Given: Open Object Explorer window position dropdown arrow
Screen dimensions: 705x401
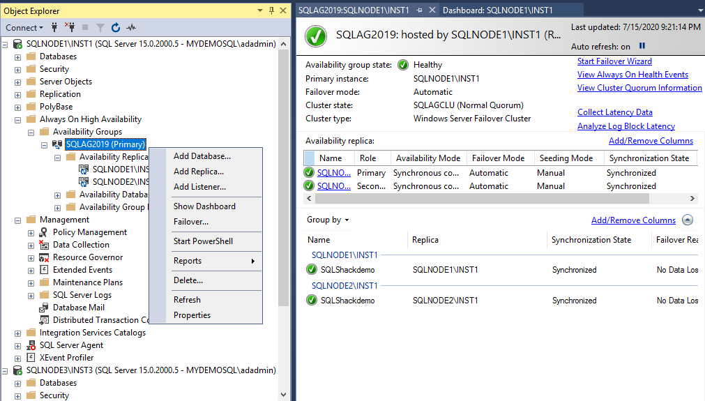Looking at the screenshot, I should tap(260, 10).
